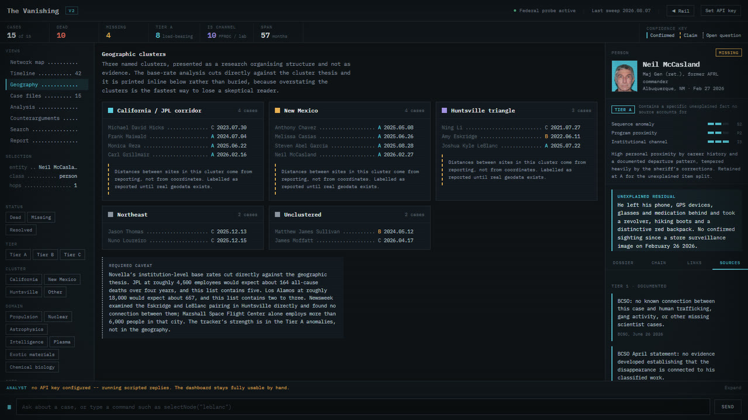Image resolution: width=748 pixels, height=420 pixels.
Task: Switch to the Chain tab
Action: point(659,263)
